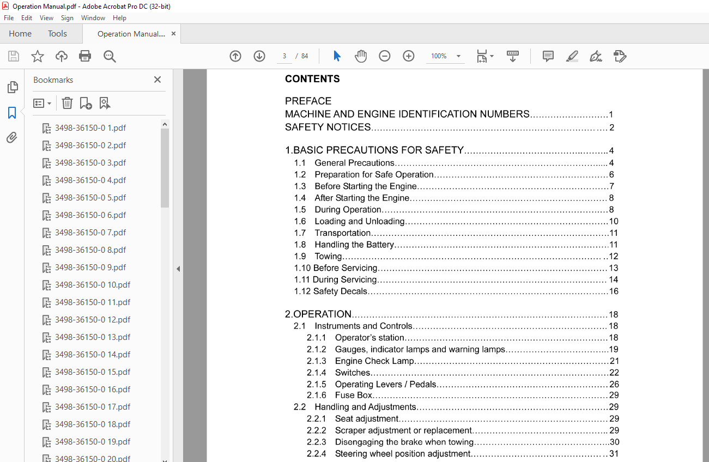Open the zoom level dropdown

point(458,56)
